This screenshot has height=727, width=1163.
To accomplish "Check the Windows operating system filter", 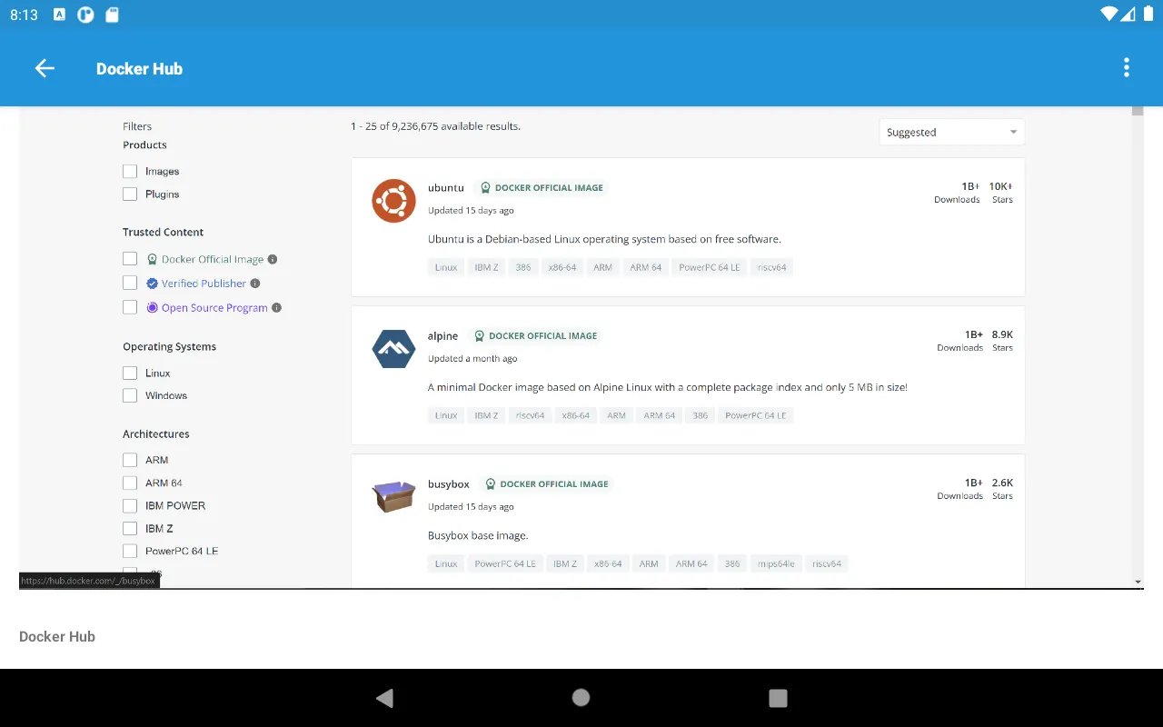I will click(130, 395).
